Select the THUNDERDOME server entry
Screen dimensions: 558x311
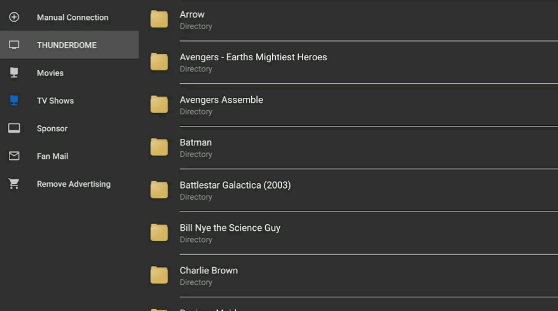pos(70,45)
